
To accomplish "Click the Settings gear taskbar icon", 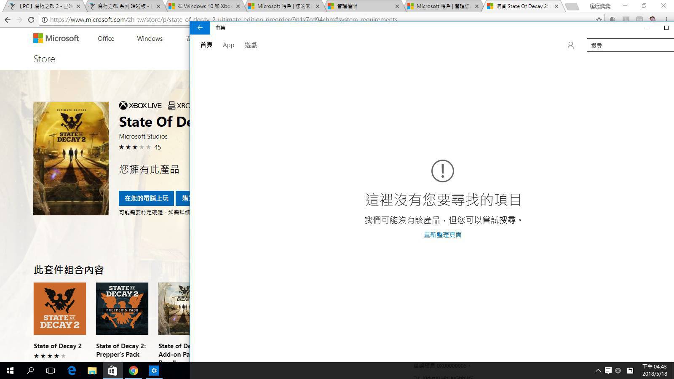I will (154, 371).
